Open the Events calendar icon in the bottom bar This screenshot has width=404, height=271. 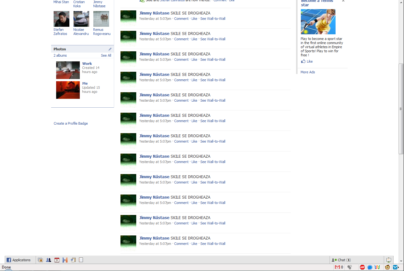[x=57, y=260]
